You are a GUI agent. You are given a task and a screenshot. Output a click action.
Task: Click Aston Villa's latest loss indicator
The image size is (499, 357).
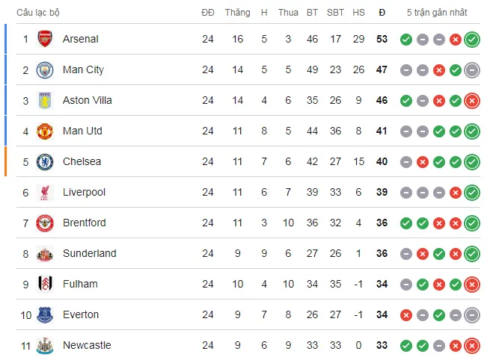471,100
